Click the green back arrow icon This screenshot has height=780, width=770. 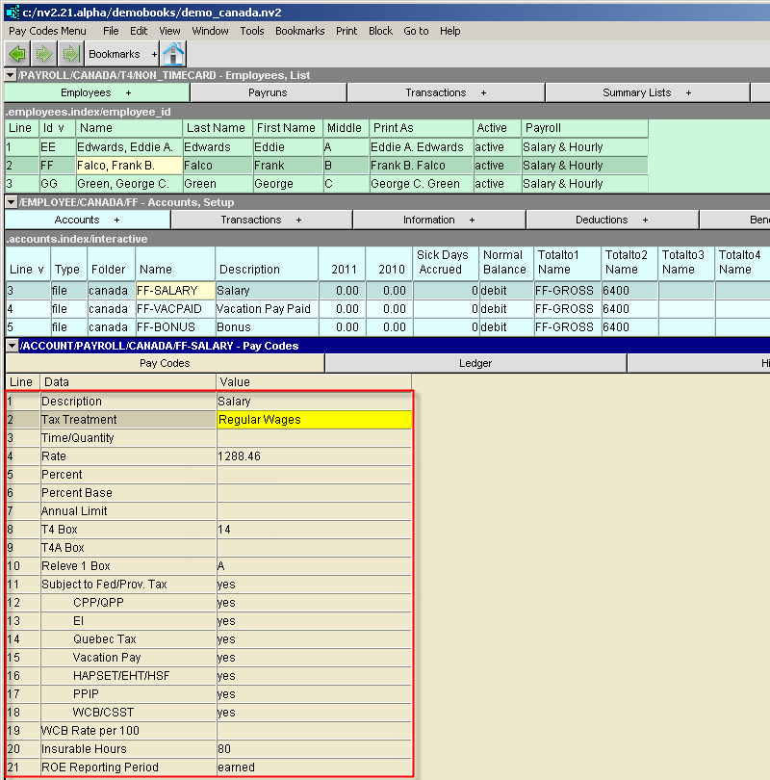click(16, 54)
